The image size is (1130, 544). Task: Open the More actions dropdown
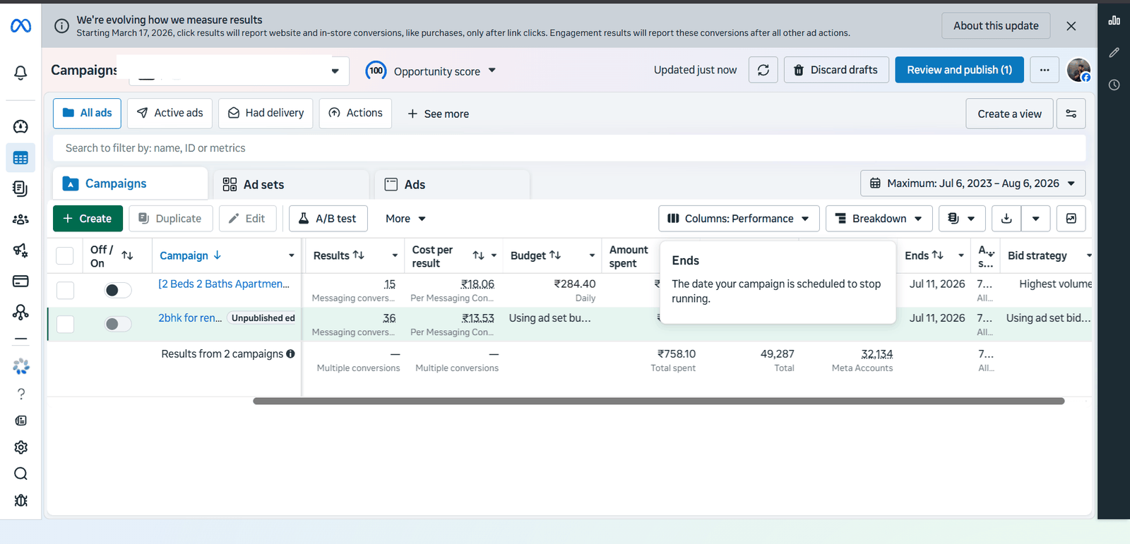(405, 219)
